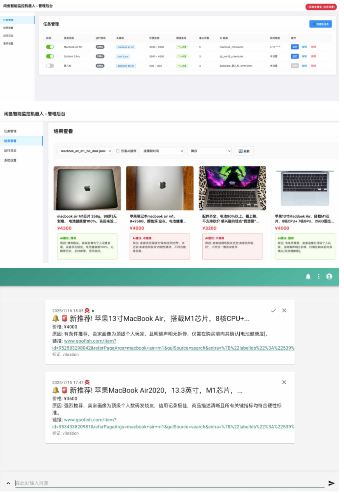Click 编辑 link in DJI Mini 3 Pro row

(x=304, y=56)
